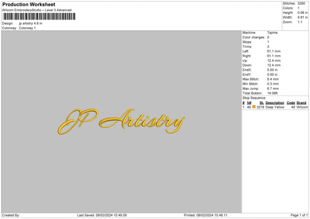
Task: Click the Stops value 1
Action: [268, 42]
